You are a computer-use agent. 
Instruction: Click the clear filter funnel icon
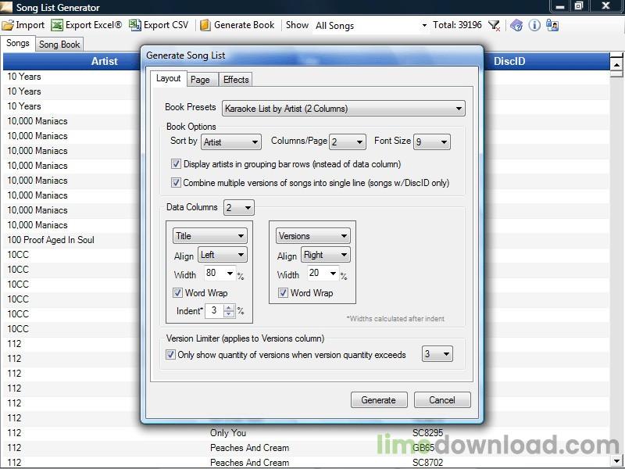[x=495, y=26]
